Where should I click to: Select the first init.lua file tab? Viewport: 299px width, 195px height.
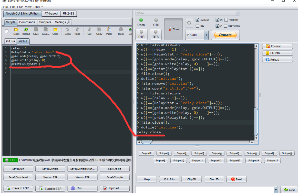click(x=10, y=41)
